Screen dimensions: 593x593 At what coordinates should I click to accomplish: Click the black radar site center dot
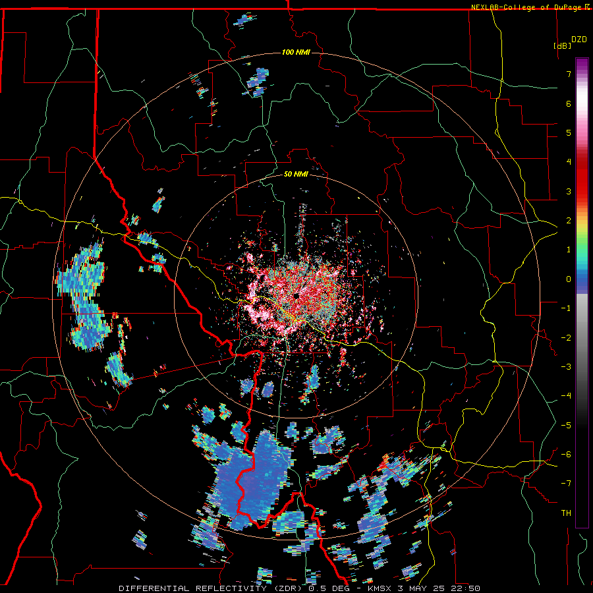[296, 296]
